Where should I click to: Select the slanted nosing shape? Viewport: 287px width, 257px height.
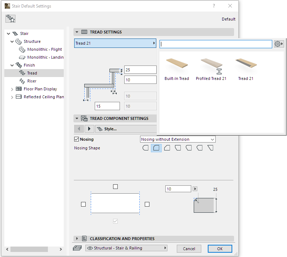click(x=211, y=148)
